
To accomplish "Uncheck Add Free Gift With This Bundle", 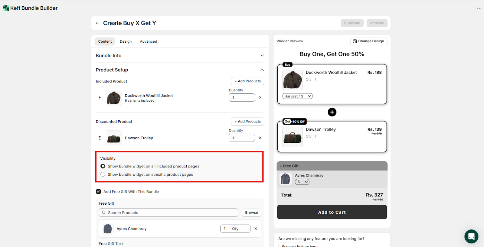I will (x=99, y=192).
